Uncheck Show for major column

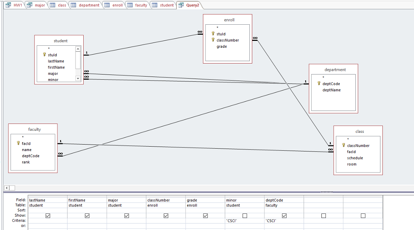127,216
